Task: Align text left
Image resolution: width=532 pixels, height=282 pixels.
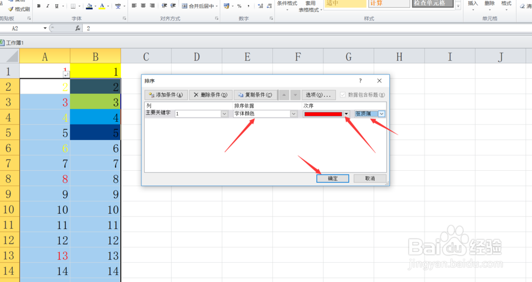Action: pos(135,6)
